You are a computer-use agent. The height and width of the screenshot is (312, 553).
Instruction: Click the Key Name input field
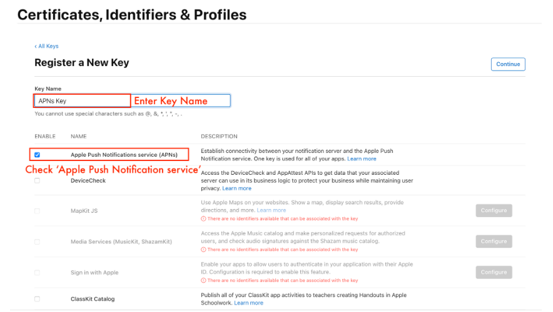(82, 100)
